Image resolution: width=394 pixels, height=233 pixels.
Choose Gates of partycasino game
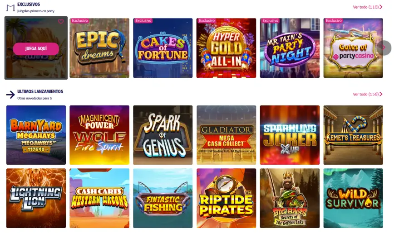coord(353,48)
